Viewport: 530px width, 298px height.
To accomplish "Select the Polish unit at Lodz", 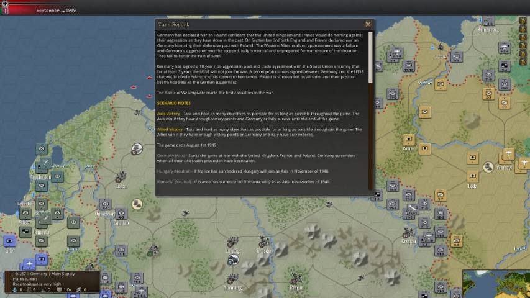I will (473, 176).
